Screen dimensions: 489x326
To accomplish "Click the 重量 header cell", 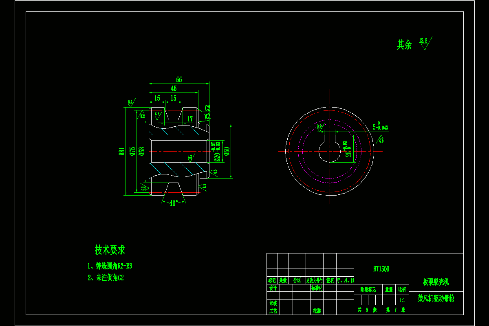I will click(x=389, y=290).
